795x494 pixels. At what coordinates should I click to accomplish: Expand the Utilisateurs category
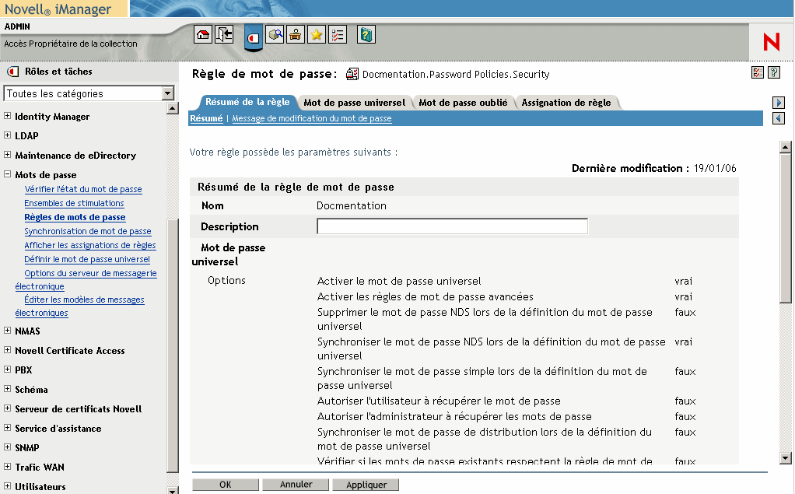7,486
